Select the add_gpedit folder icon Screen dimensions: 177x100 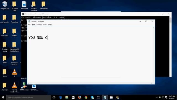coord(5,19)
